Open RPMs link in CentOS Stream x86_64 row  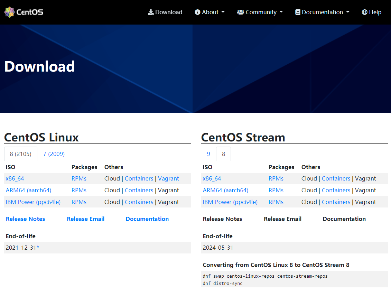(x=276, y=178)
